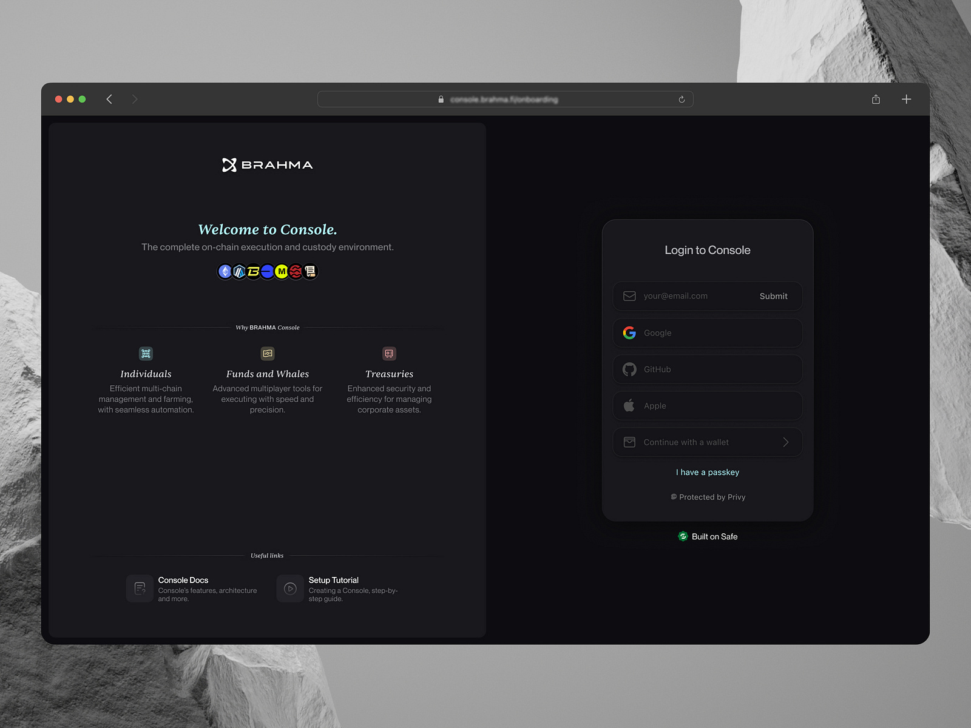The width and height of the screenshot is (971, 728).
Task: Click the back navigation arrow
Action: [x=109, y=99]
